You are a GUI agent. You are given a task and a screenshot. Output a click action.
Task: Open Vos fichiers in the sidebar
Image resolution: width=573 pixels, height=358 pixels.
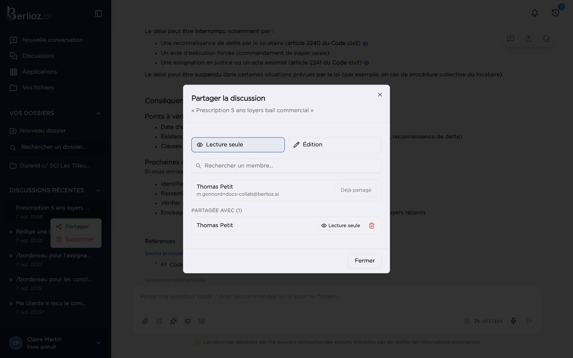click(32, 88)
